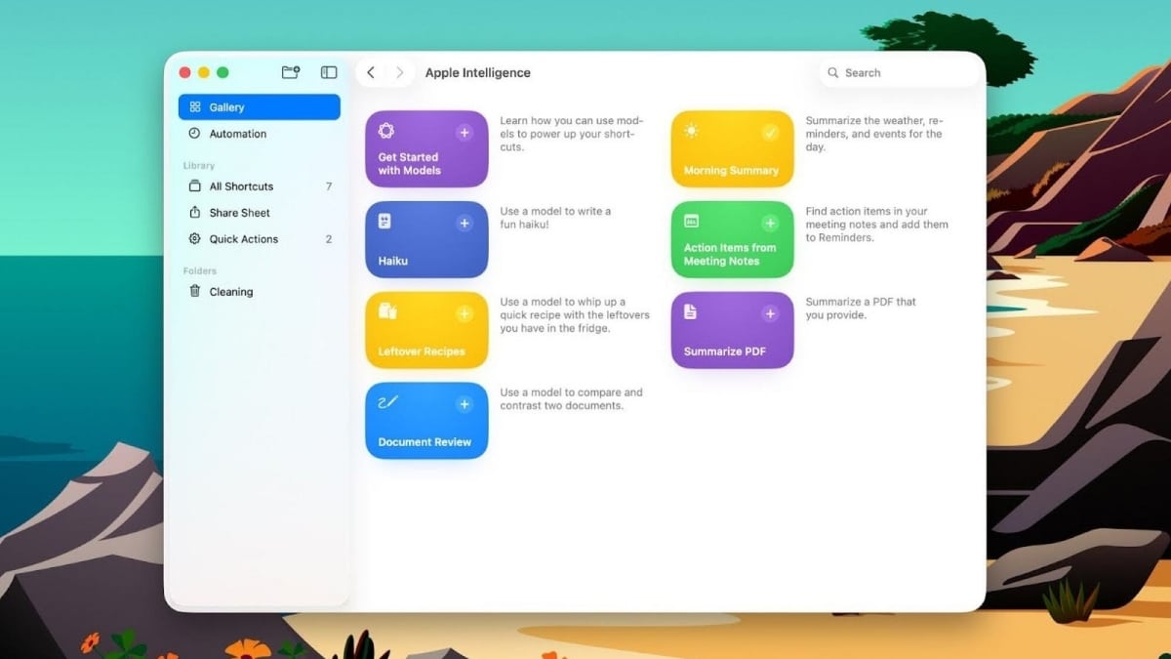Click the trash icon beside Cleaning
The width and height of the screenshot is (1171, 659).
(x=194, y=291)
